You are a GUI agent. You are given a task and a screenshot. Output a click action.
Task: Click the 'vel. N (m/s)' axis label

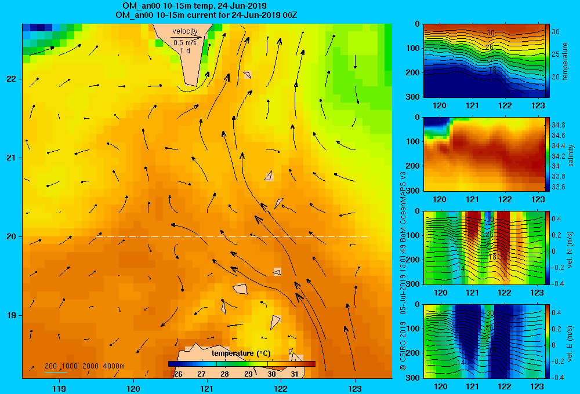570,250
